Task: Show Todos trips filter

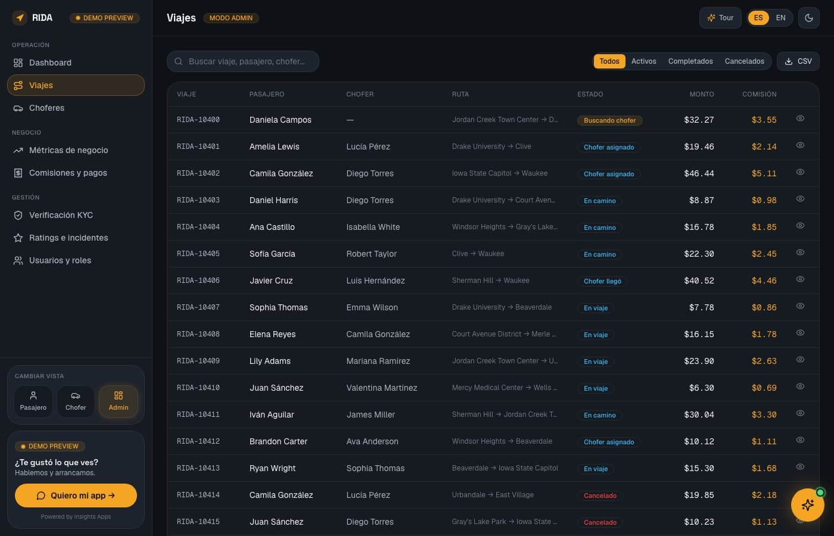Action: point(609,61)
